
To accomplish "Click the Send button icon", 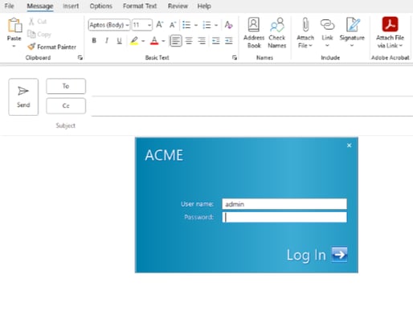I will tap(23, 91).
